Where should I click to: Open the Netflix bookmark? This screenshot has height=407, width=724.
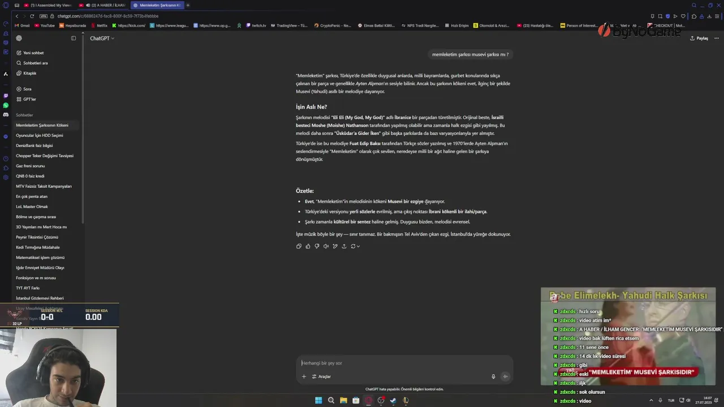(99, 25)
